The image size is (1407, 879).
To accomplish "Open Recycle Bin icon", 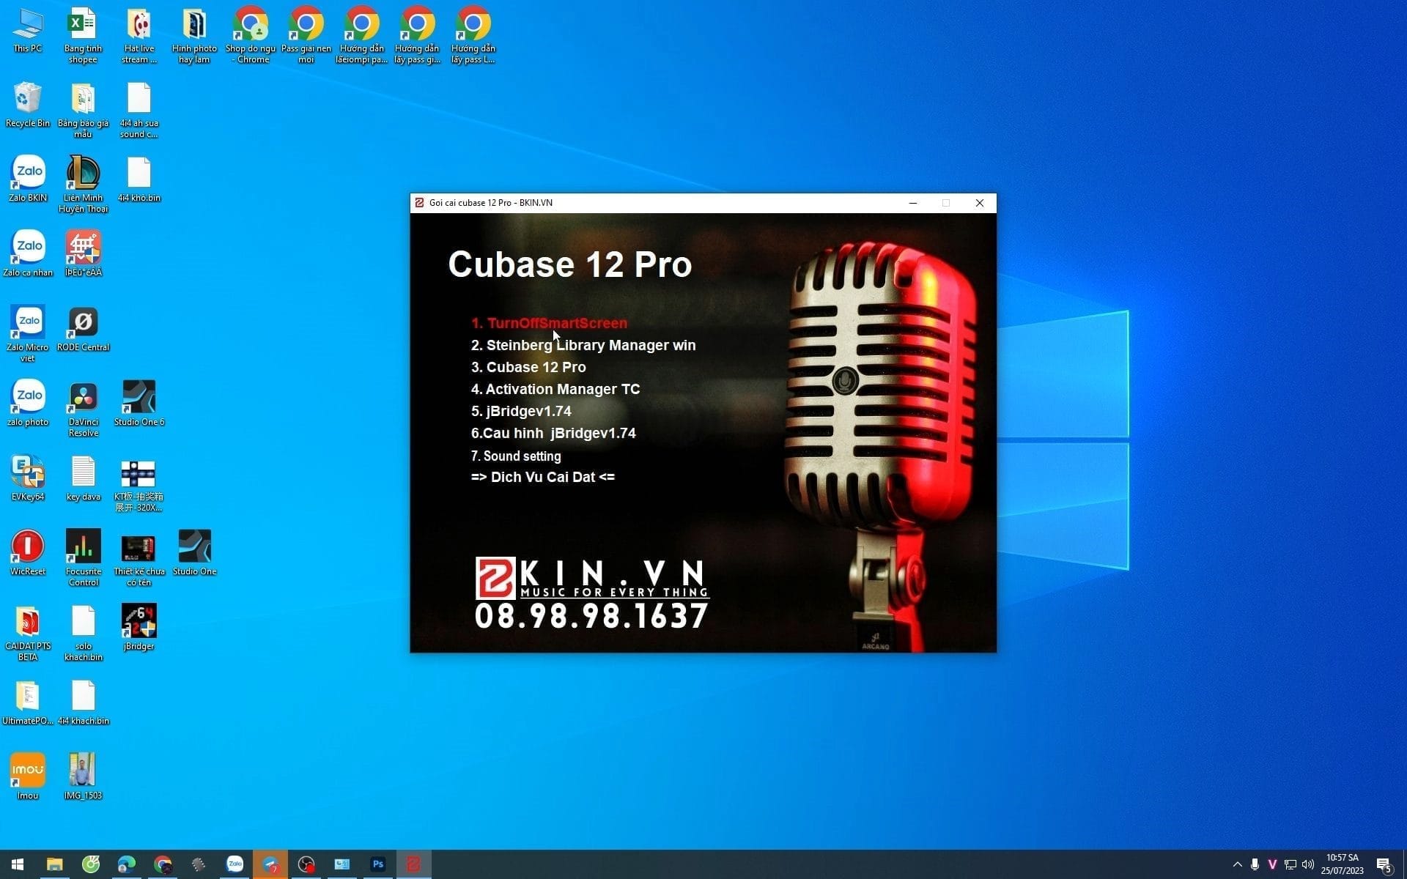I will (x=28, y=105).
